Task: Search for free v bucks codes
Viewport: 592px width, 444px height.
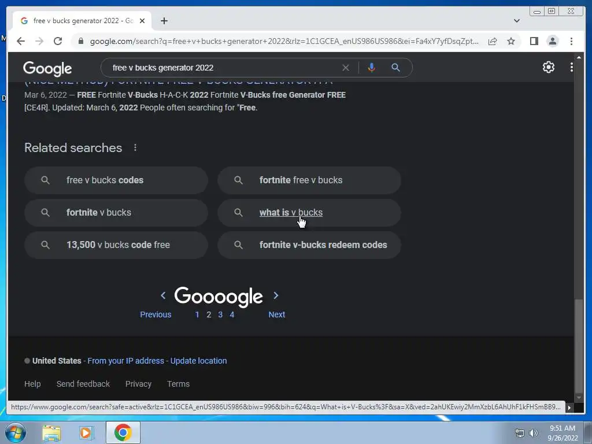Action: (116, 180)
